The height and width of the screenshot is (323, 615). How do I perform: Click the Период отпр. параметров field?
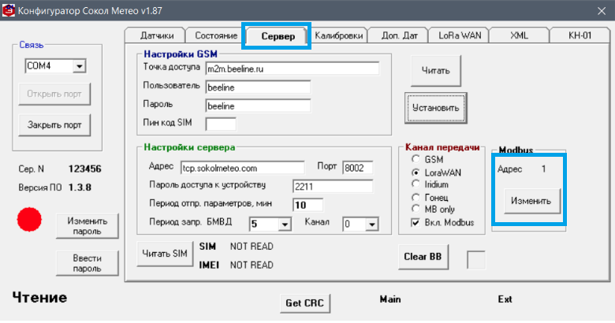point(307,205)
